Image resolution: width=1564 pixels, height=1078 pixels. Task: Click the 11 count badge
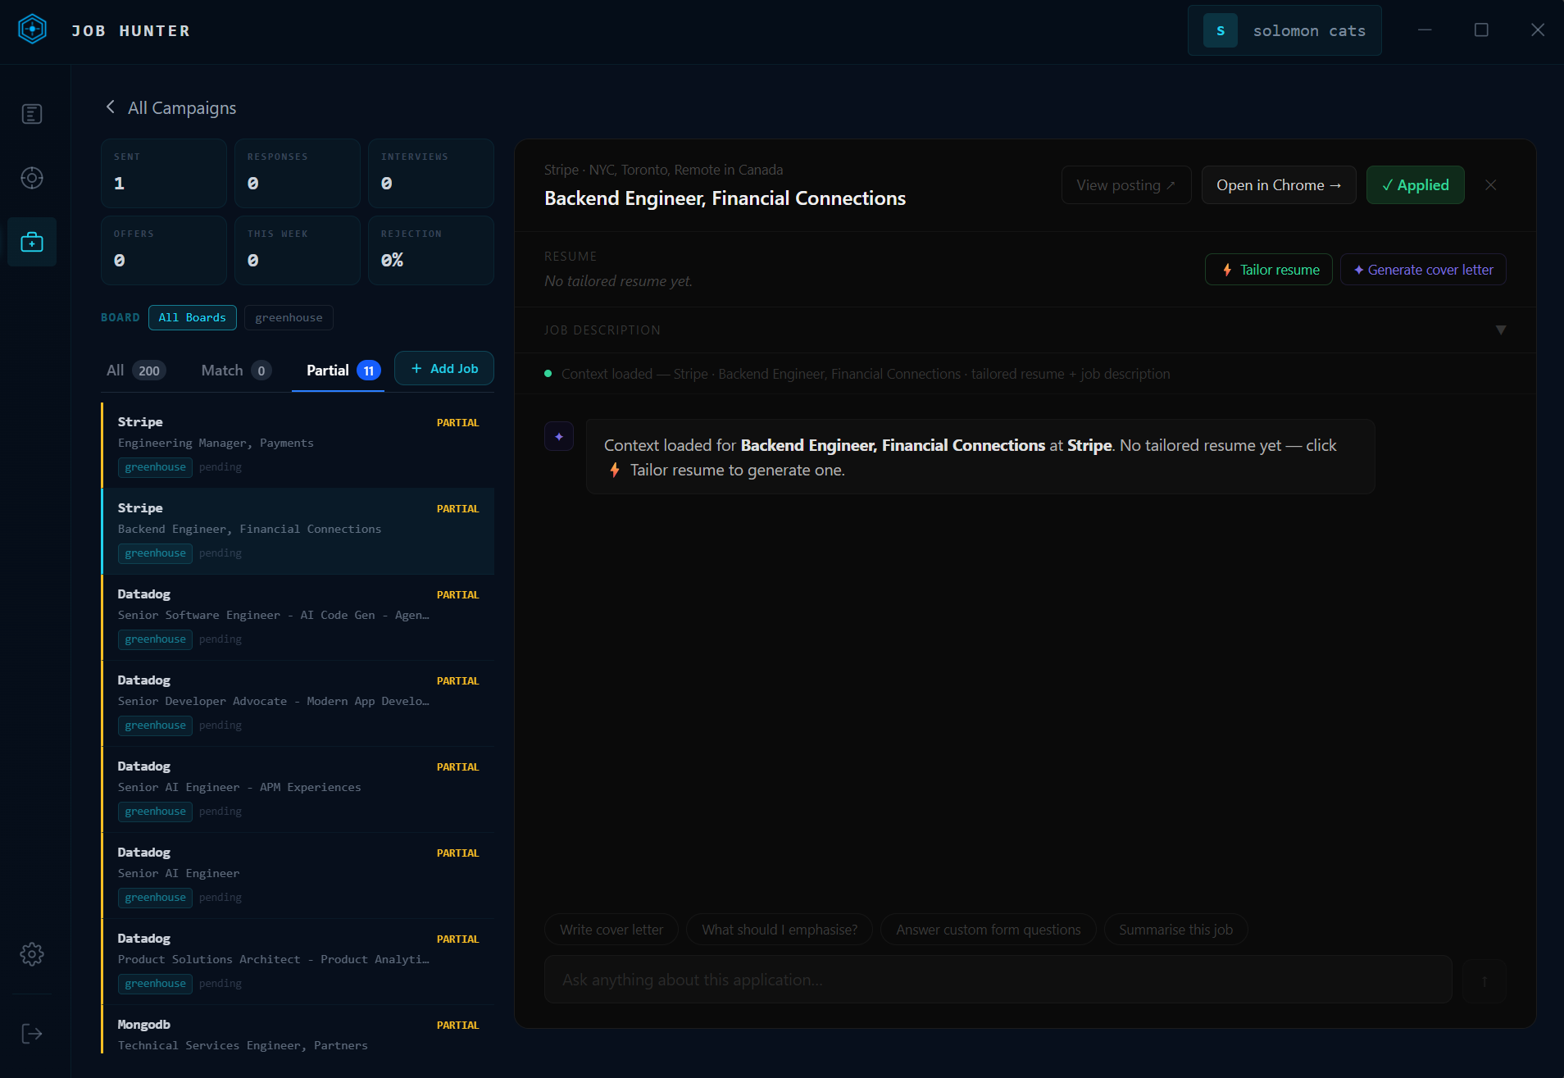point(369,371)
